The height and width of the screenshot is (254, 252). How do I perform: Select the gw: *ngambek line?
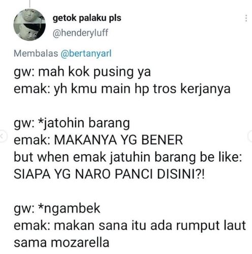pos(57,208)
